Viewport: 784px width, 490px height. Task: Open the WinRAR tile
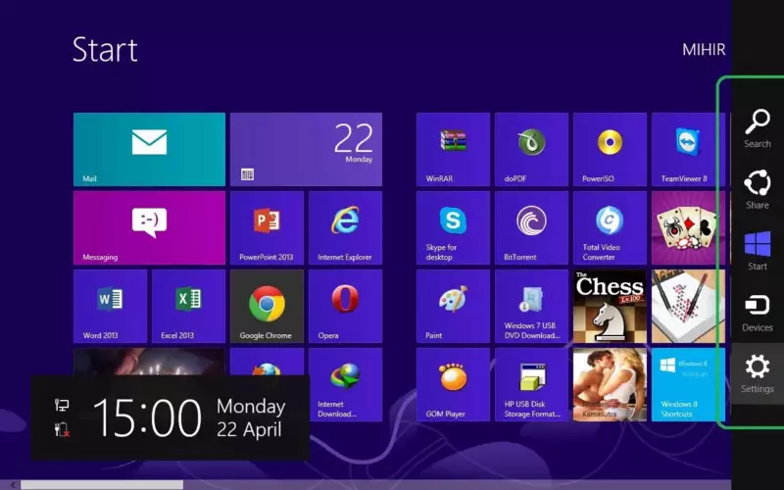point(453,149)
